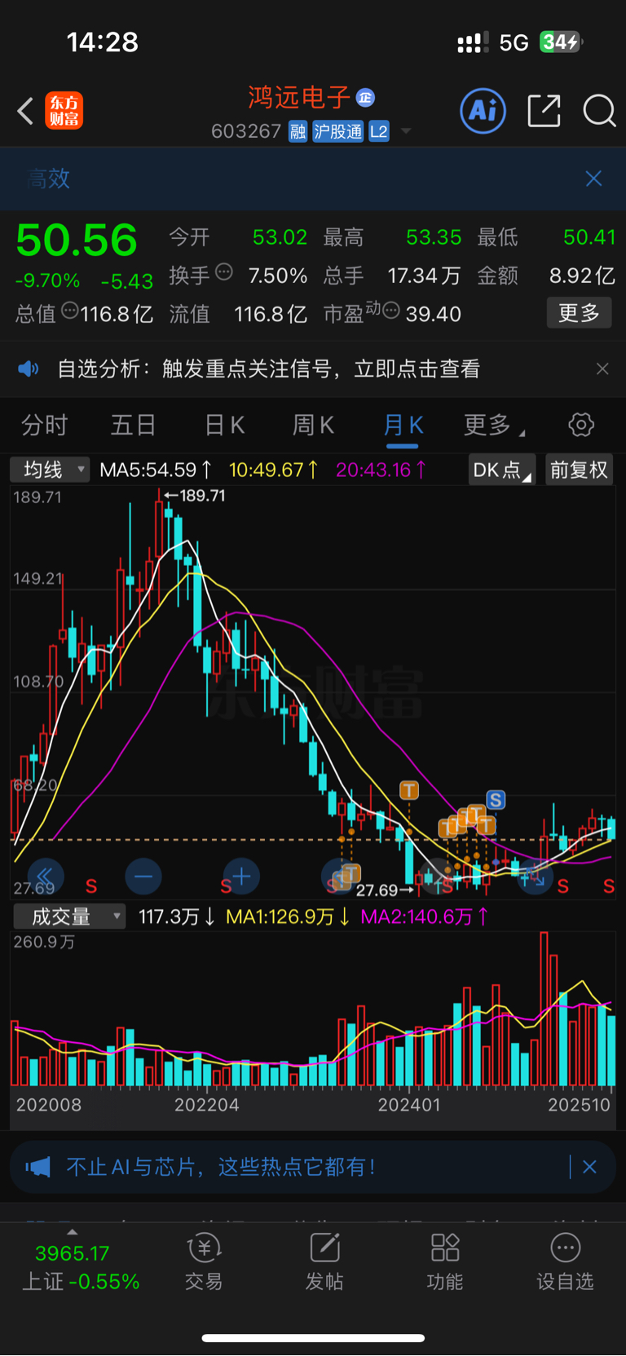This screenshot has width=626, height=1356.
Task: Tap the chart scroll-left double arrow button
Action: point(46,877)
